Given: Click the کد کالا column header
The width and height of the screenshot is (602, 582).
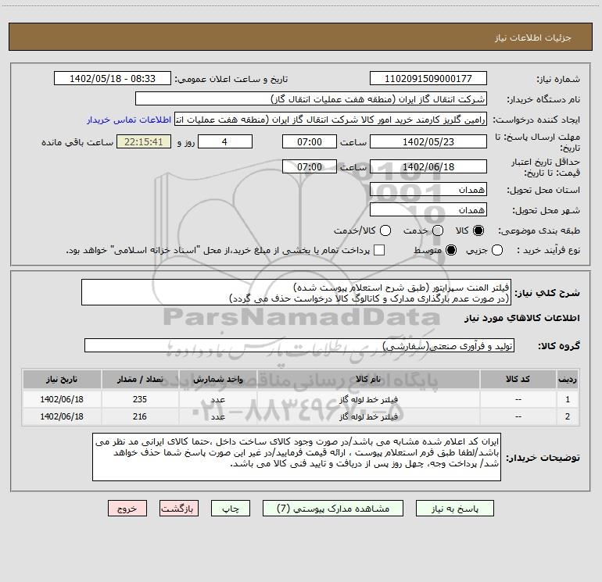Looking at the screenshot, I should click(x=518, y=379).
